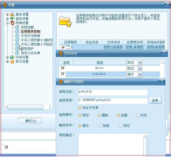Click the page icon beside 应用程序控制
Viewport: 171px width, 157px height.
click(x=17, y=32)
